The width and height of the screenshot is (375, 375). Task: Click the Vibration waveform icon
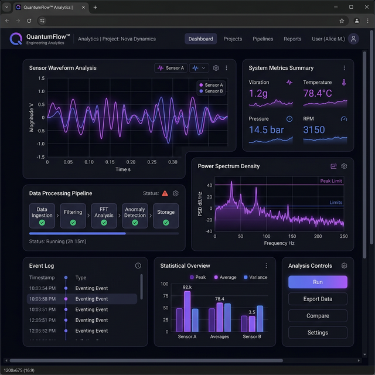click(289, 83)
